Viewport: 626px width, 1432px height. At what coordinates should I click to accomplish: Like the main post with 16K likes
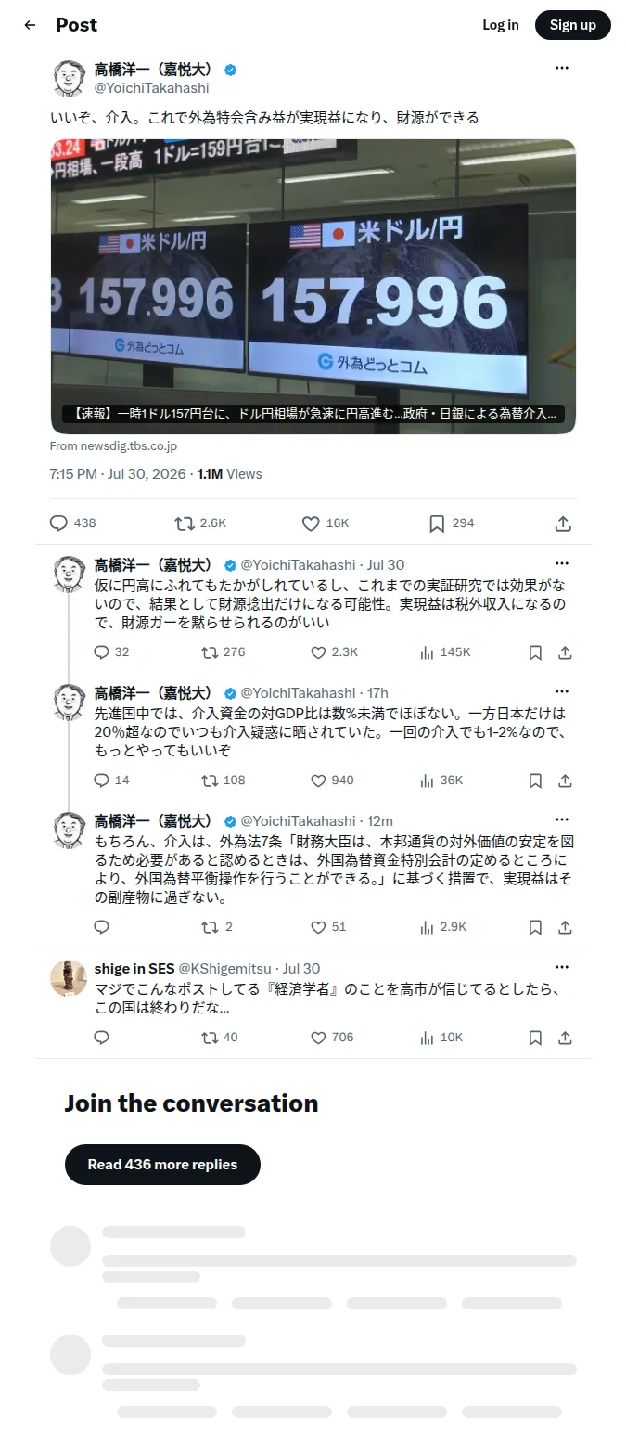coord(311,523)
